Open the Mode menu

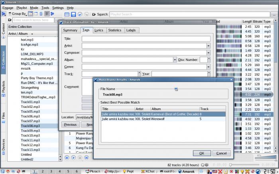click(34, 8)
